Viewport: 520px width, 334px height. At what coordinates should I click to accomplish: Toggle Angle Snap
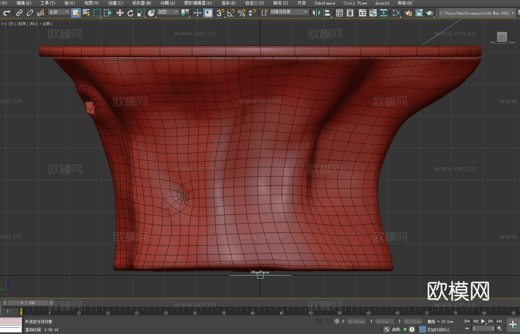[231, 13]
